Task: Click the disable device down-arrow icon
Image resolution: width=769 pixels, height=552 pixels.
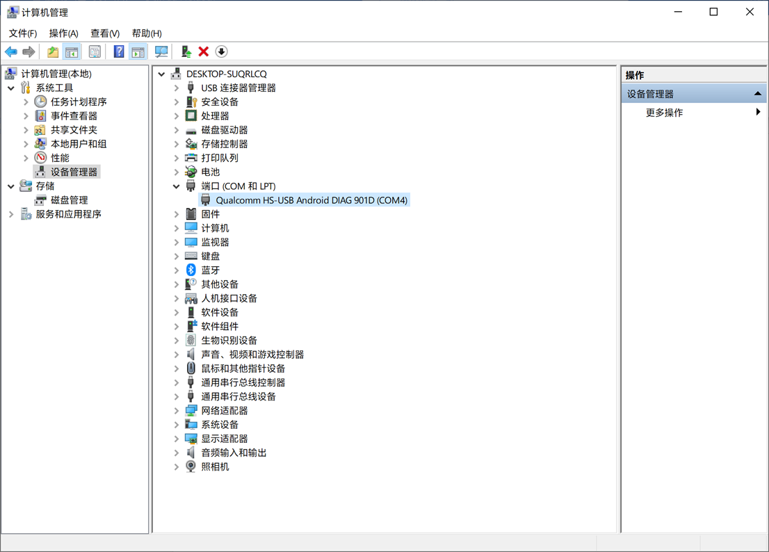Action: coord(222,51)
